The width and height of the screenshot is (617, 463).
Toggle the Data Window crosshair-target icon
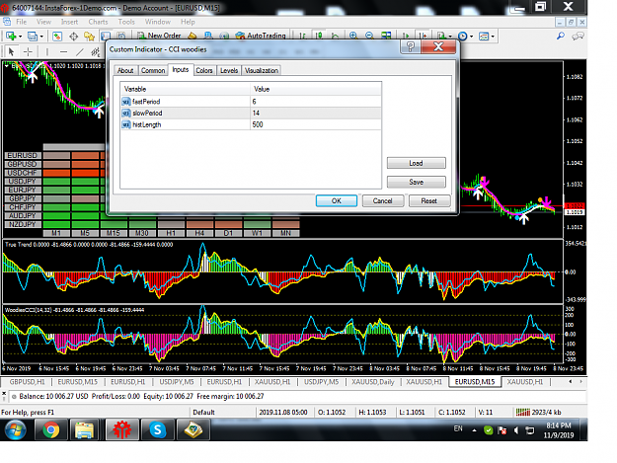click(74, 37)
